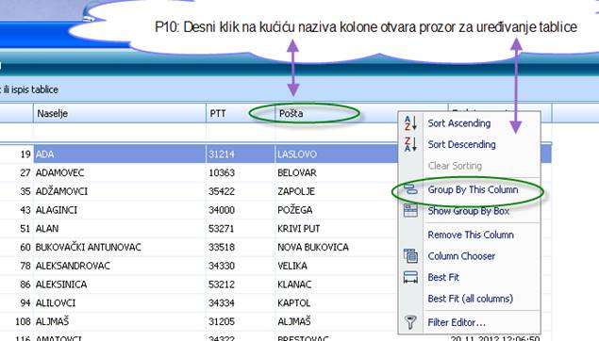Click the Naselje column header
This screenshot has height=341, width=599.
[120, 113]
